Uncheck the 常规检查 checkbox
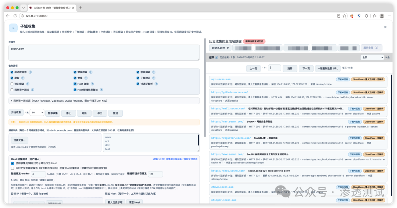 pos(75,72)
